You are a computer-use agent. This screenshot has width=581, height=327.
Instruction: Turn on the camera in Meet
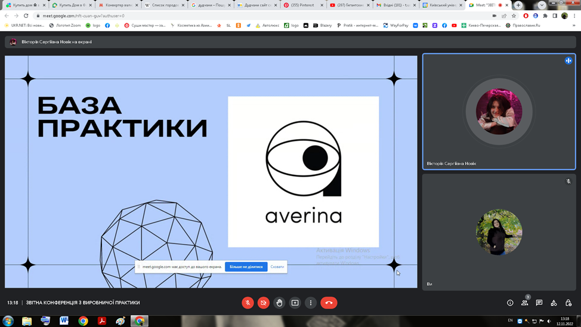[263, 303]
